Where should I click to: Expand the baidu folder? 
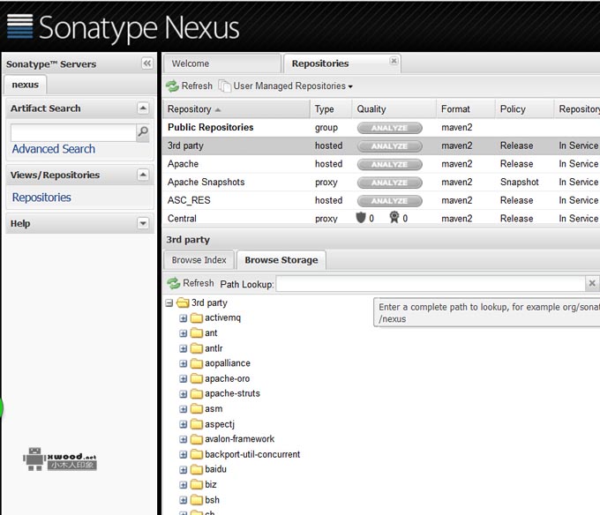[x=184, y=469]
